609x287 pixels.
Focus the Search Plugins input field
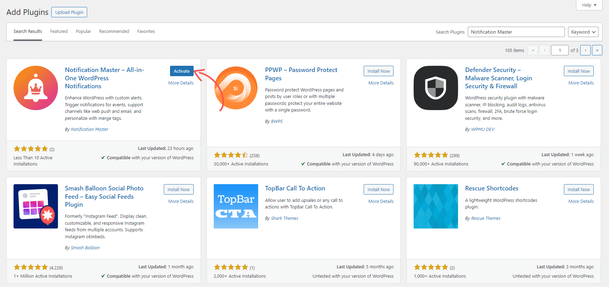(x=516, y=32)
